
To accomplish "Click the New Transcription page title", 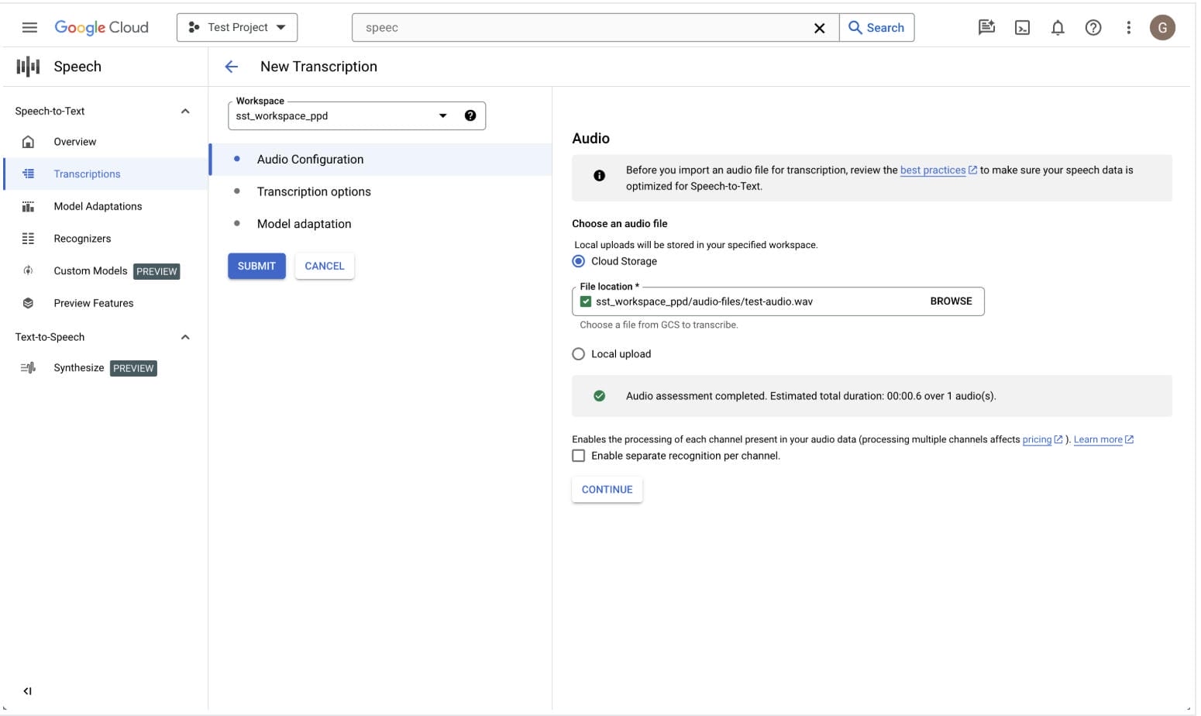I will pyautogui.click(x=318, y=67).
